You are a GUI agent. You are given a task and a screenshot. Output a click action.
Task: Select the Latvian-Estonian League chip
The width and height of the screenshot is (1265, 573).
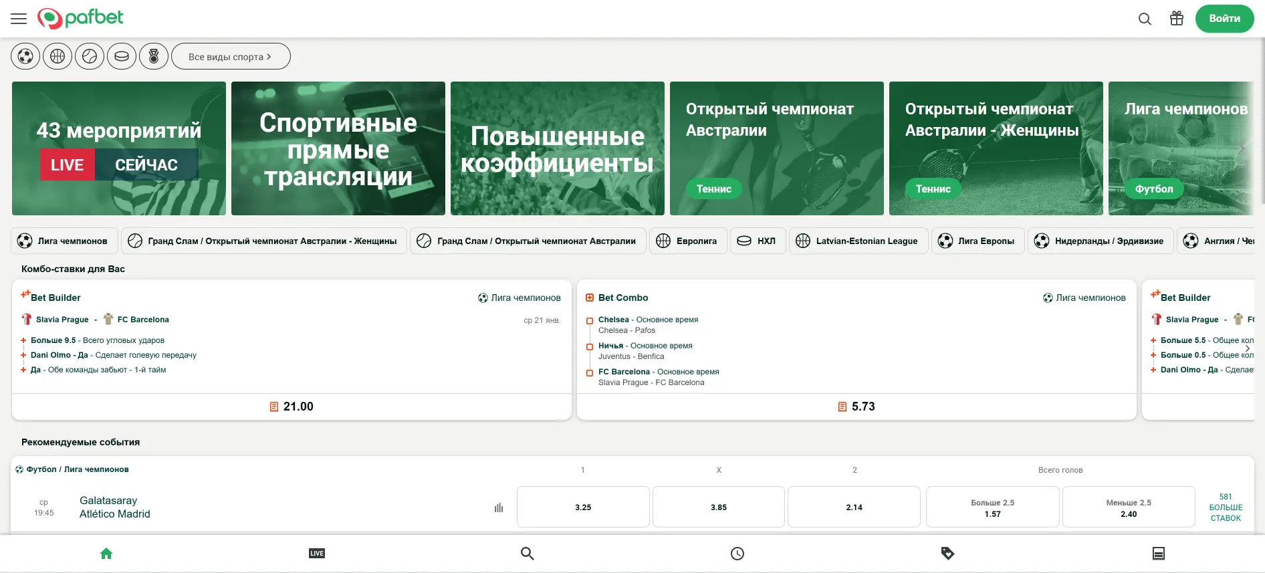point(858,241)
